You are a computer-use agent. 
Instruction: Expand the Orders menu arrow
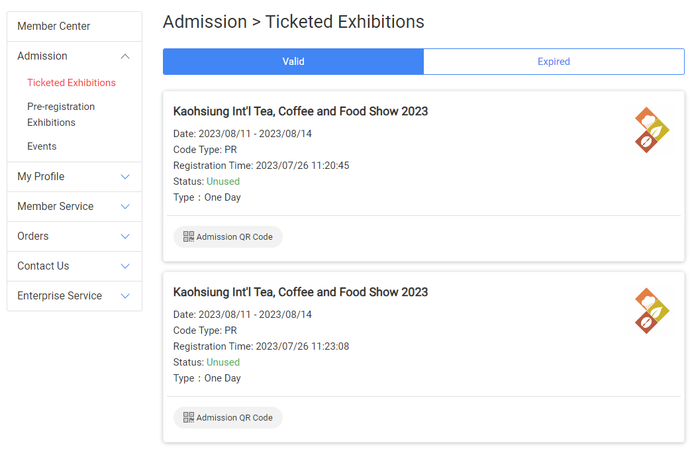click(x=125, y=236)
